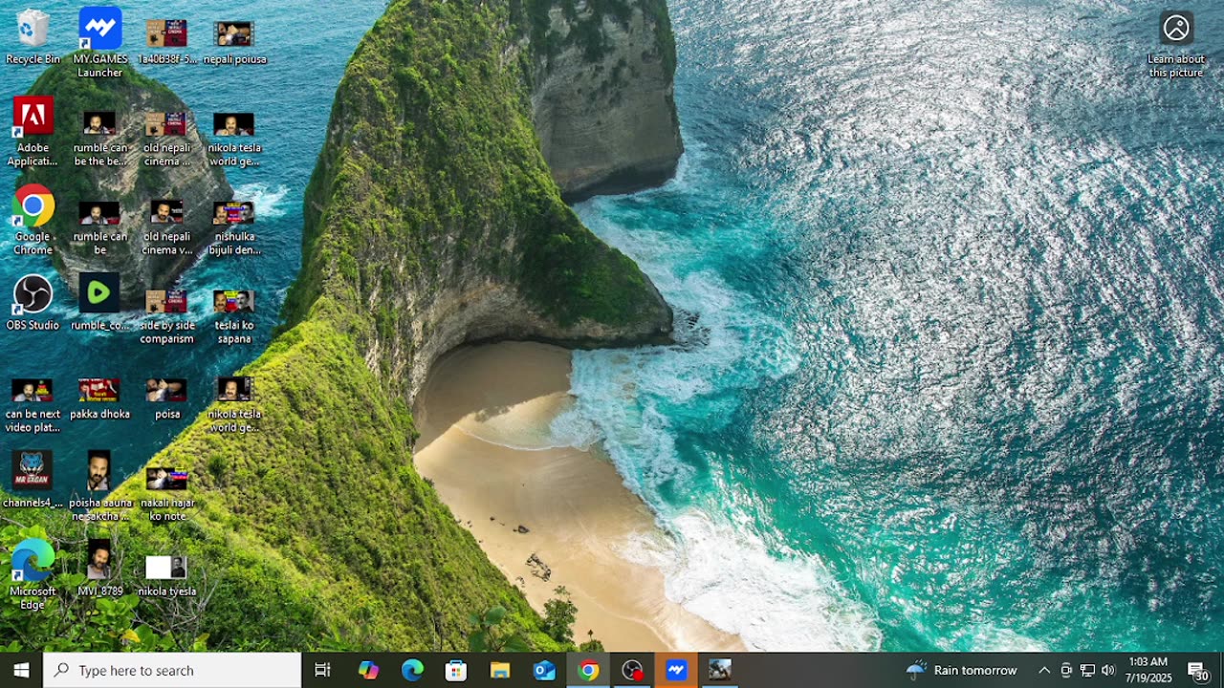Viewport: 1224px width, 688px height.
Task: Open Microsoft Store from the taskbar
Action: pyautogui.click(x=456, y=670)
